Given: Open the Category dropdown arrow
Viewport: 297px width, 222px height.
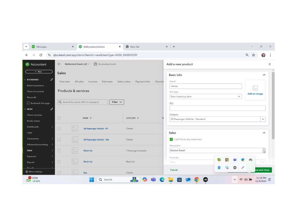Looking at the screenshot, I should 263,119.
